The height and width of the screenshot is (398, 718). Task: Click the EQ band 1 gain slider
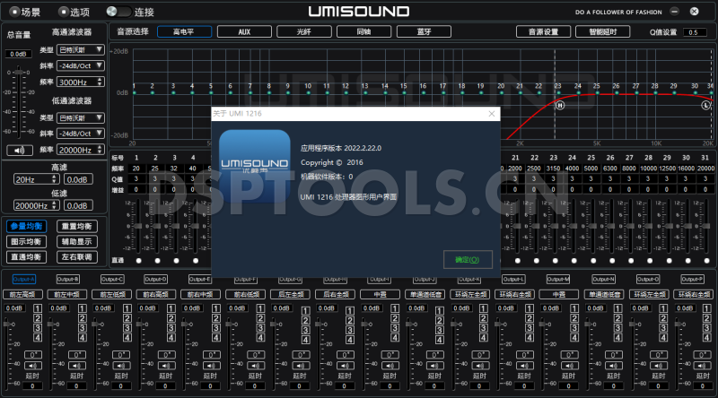coord(138,226)
